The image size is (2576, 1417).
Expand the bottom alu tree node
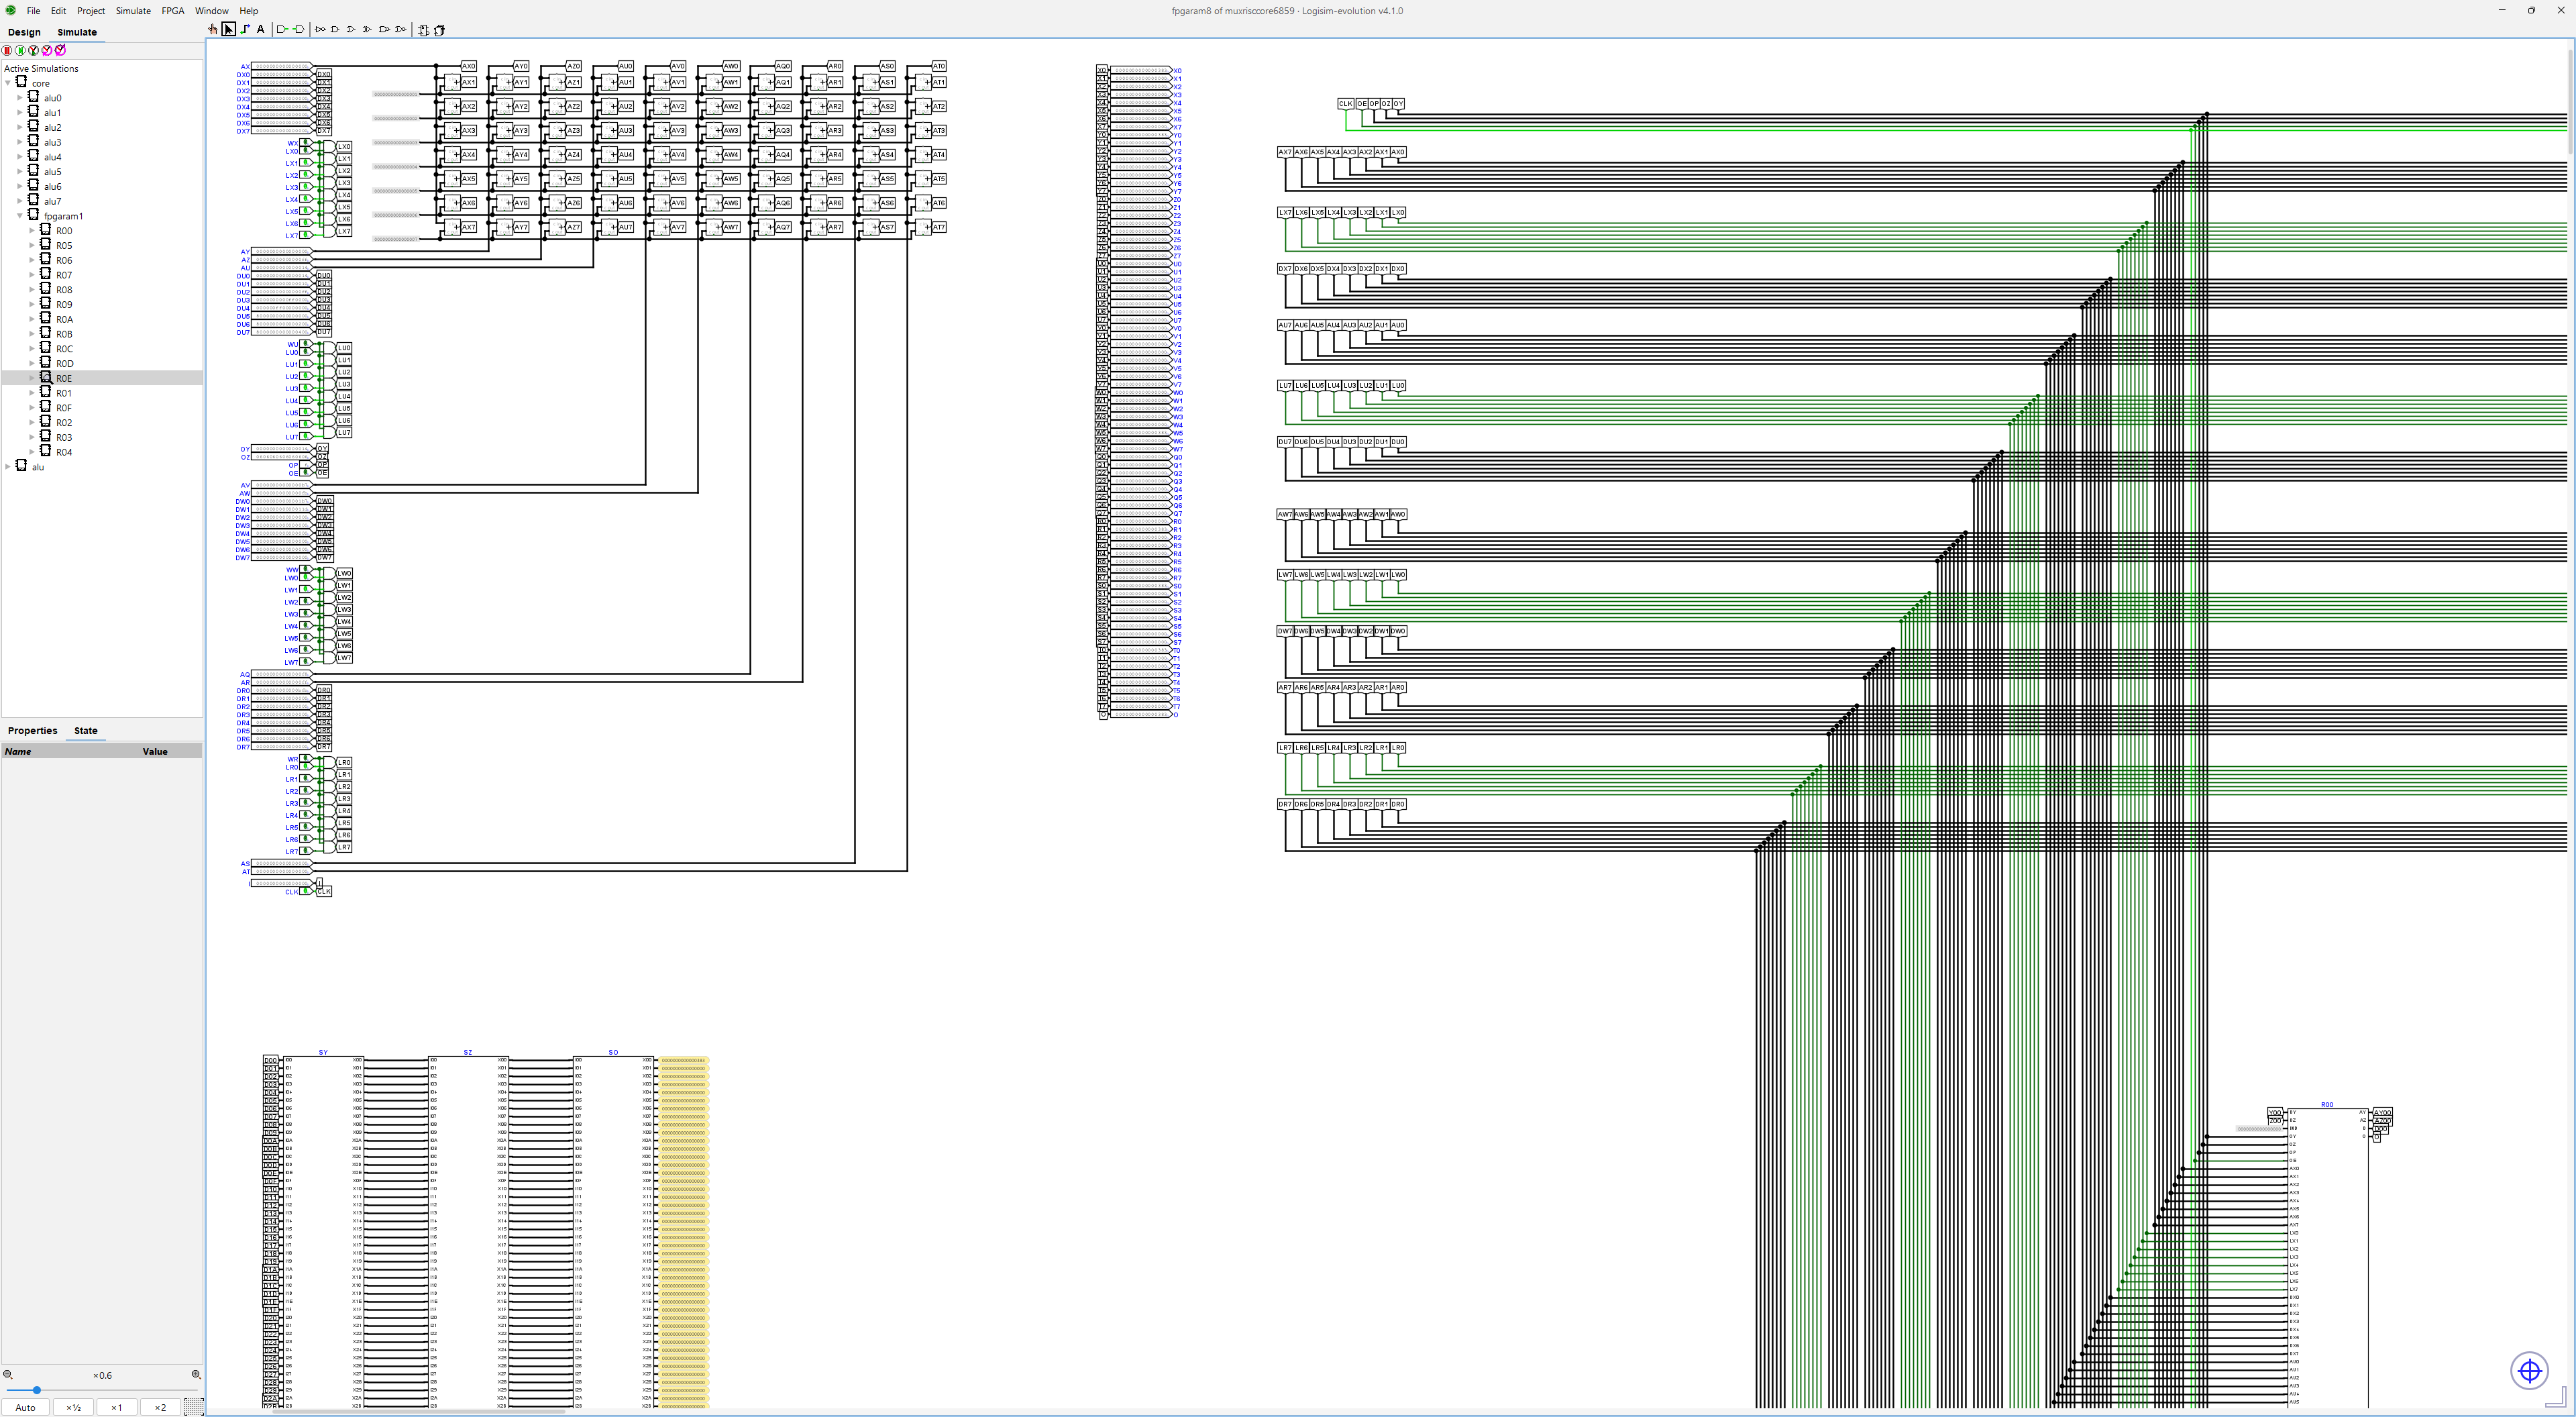click(x=8, y=467)
